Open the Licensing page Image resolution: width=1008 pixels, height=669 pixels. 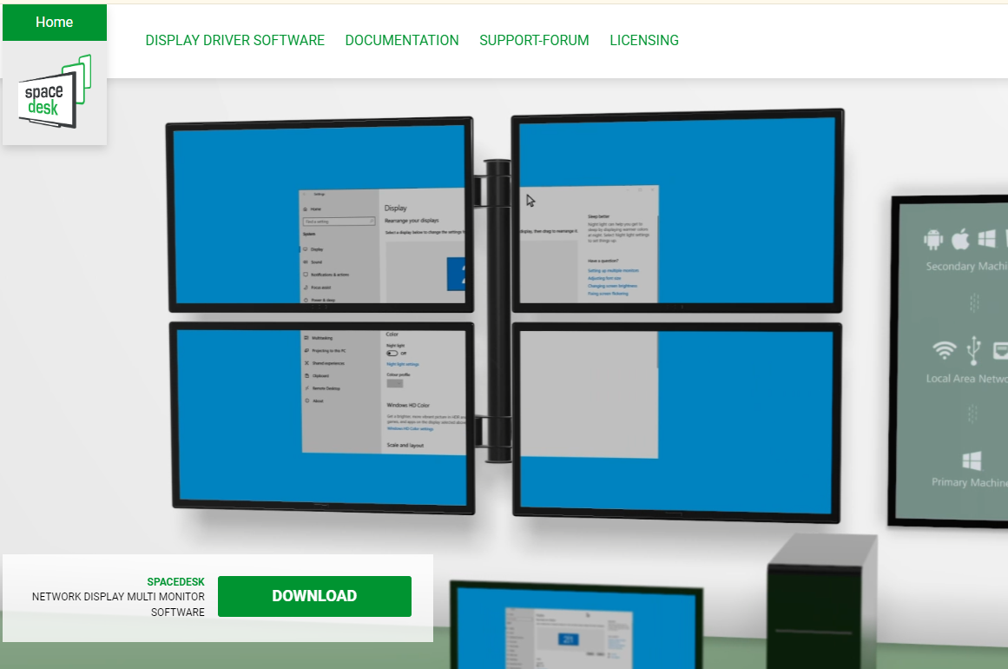(644, 41)
